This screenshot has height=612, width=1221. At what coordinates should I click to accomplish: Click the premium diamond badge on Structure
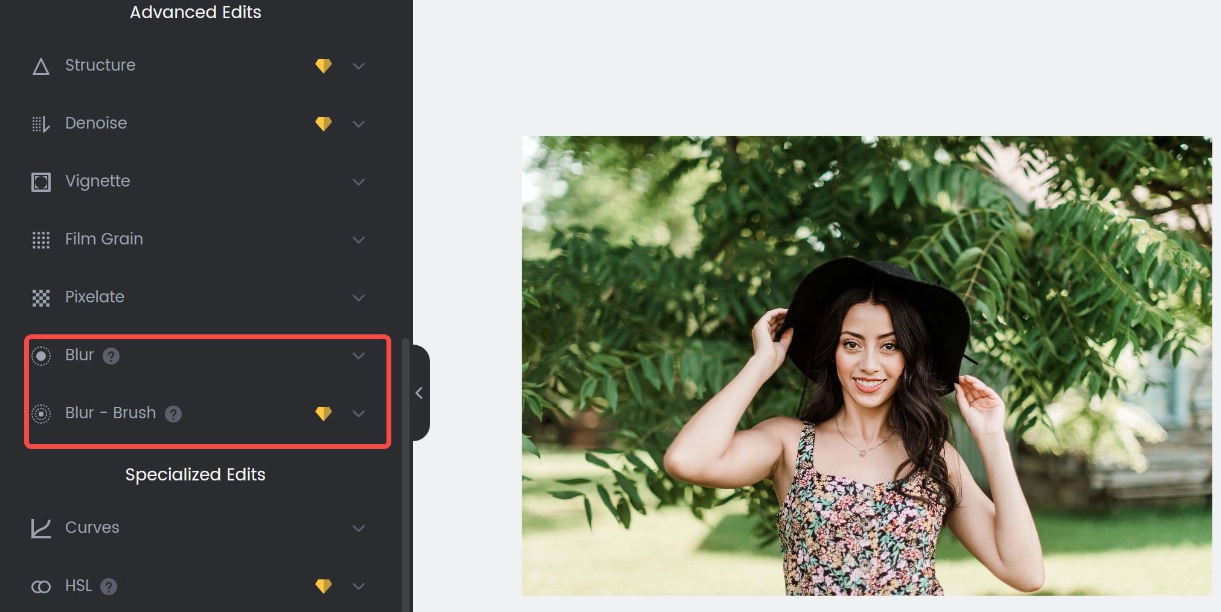324,66
